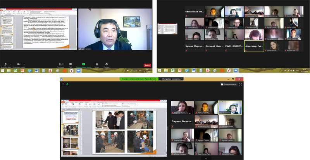Select Хулина Маргар... participant tile
Viewport: 310px width, 160px height.
195,46
